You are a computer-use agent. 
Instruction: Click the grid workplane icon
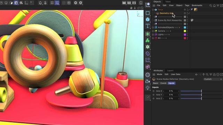pos(52,3)
